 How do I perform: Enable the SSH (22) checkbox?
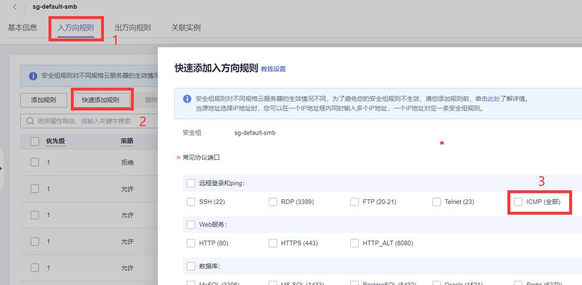tap(191, 202)
